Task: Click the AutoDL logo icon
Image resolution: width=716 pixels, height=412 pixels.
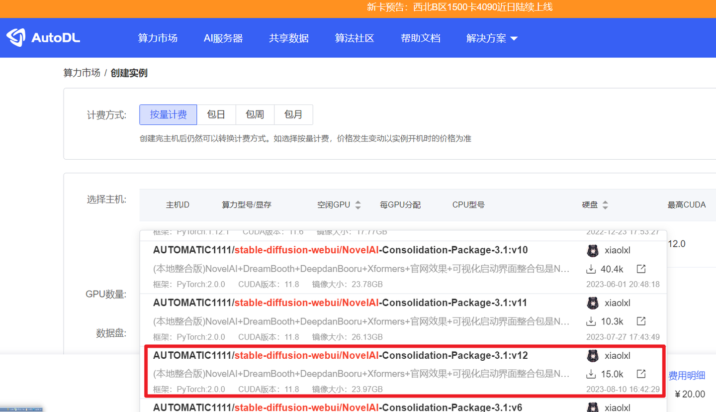Action: 16,37
